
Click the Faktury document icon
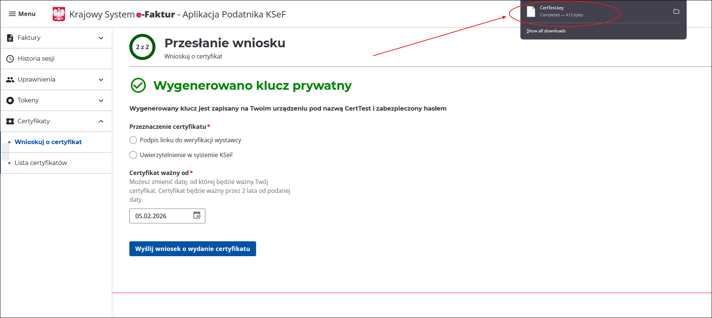(10, 38)
